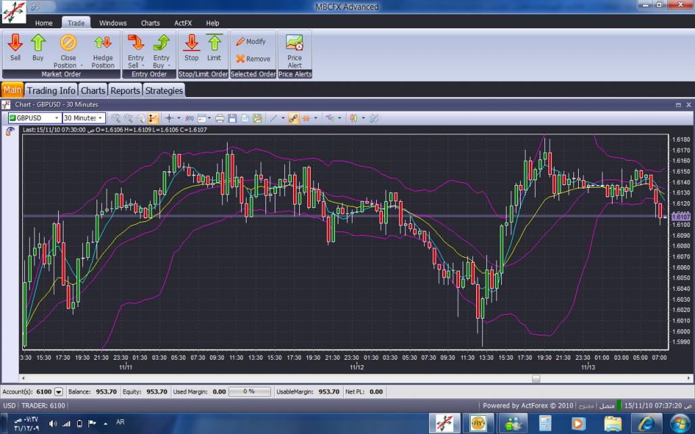The width and height of the screenshot is (695, 434).
Task: Click the purple multi-line chart icon
Action: [x=330, y=118]
